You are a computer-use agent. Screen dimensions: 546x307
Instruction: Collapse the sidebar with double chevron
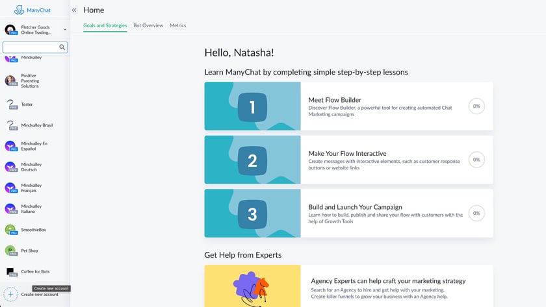click(74, 10)
